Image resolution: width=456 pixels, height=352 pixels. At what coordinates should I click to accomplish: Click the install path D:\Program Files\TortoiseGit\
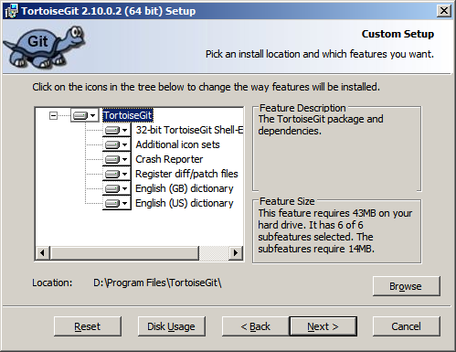tap(157, 283)
